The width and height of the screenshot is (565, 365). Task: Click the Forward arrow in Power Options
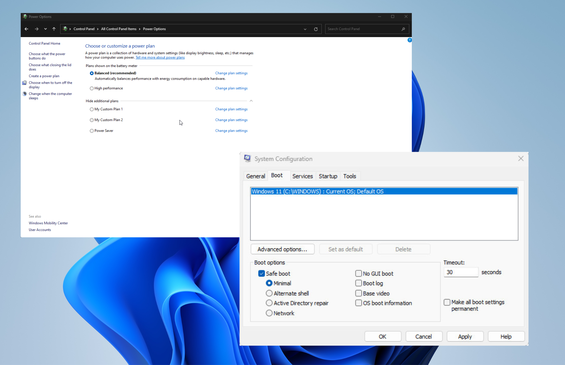point(37,29)
